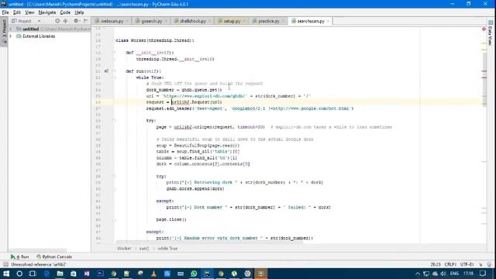Screen dimensions: 496x279
Task: Click while True in the breadcrumb bar
Action: coord(167,248)
